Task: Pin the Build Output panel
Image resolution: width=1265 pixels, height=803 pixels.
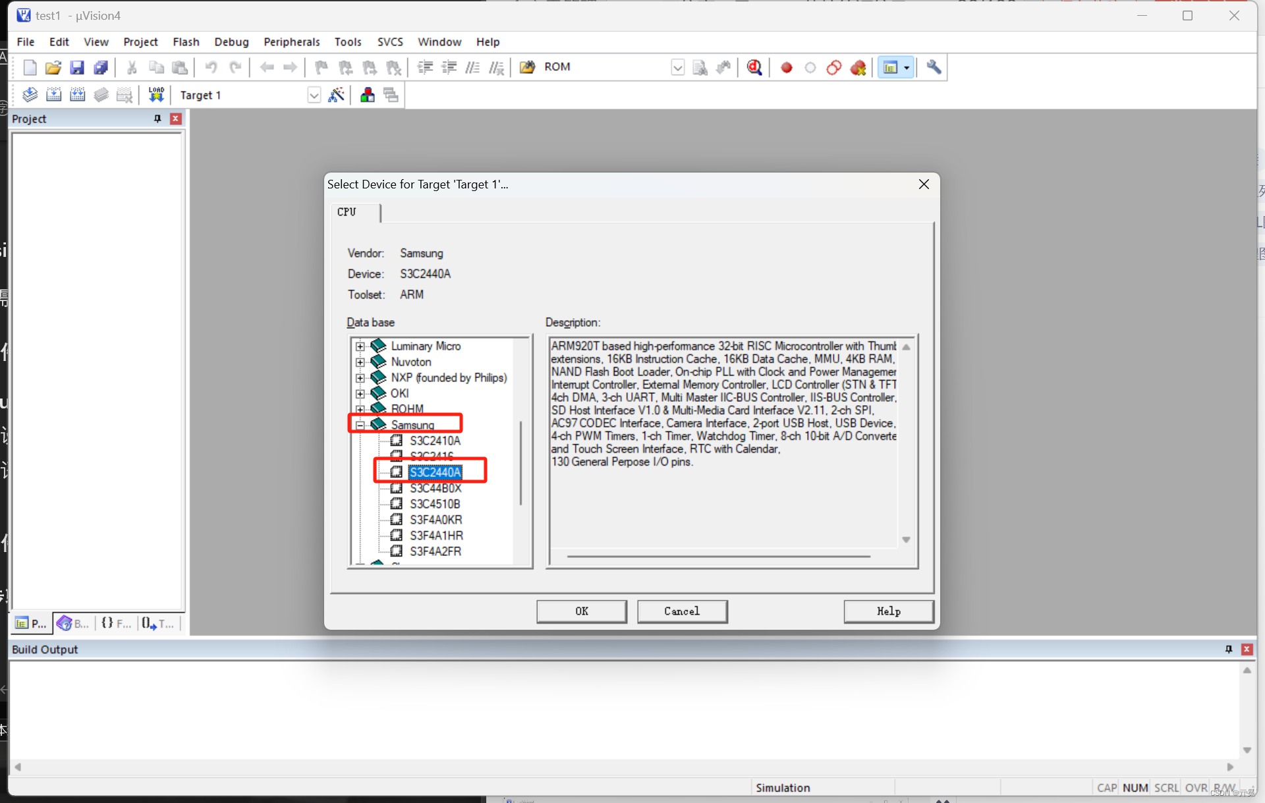Action: 1229,650
